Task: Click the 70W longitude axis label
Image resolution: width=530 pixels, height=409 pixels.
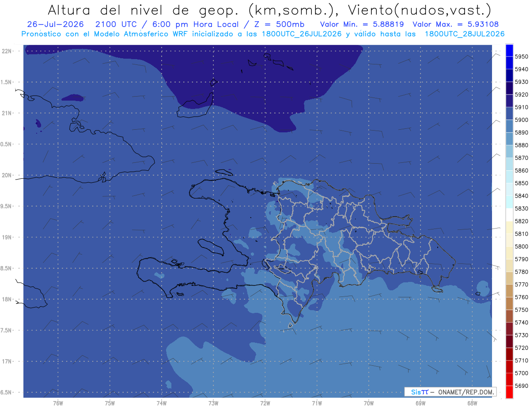Action: [x=369, y=403]
